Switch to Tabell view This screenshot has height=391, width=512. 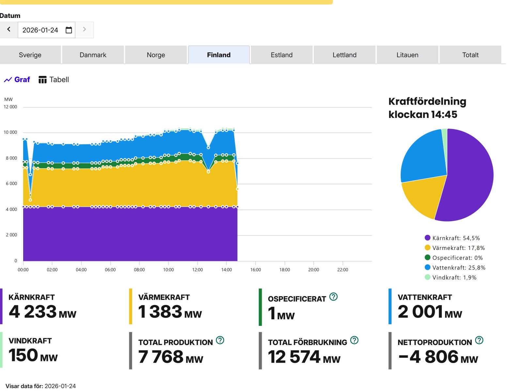pyautogui.click(x=54, y=80)
